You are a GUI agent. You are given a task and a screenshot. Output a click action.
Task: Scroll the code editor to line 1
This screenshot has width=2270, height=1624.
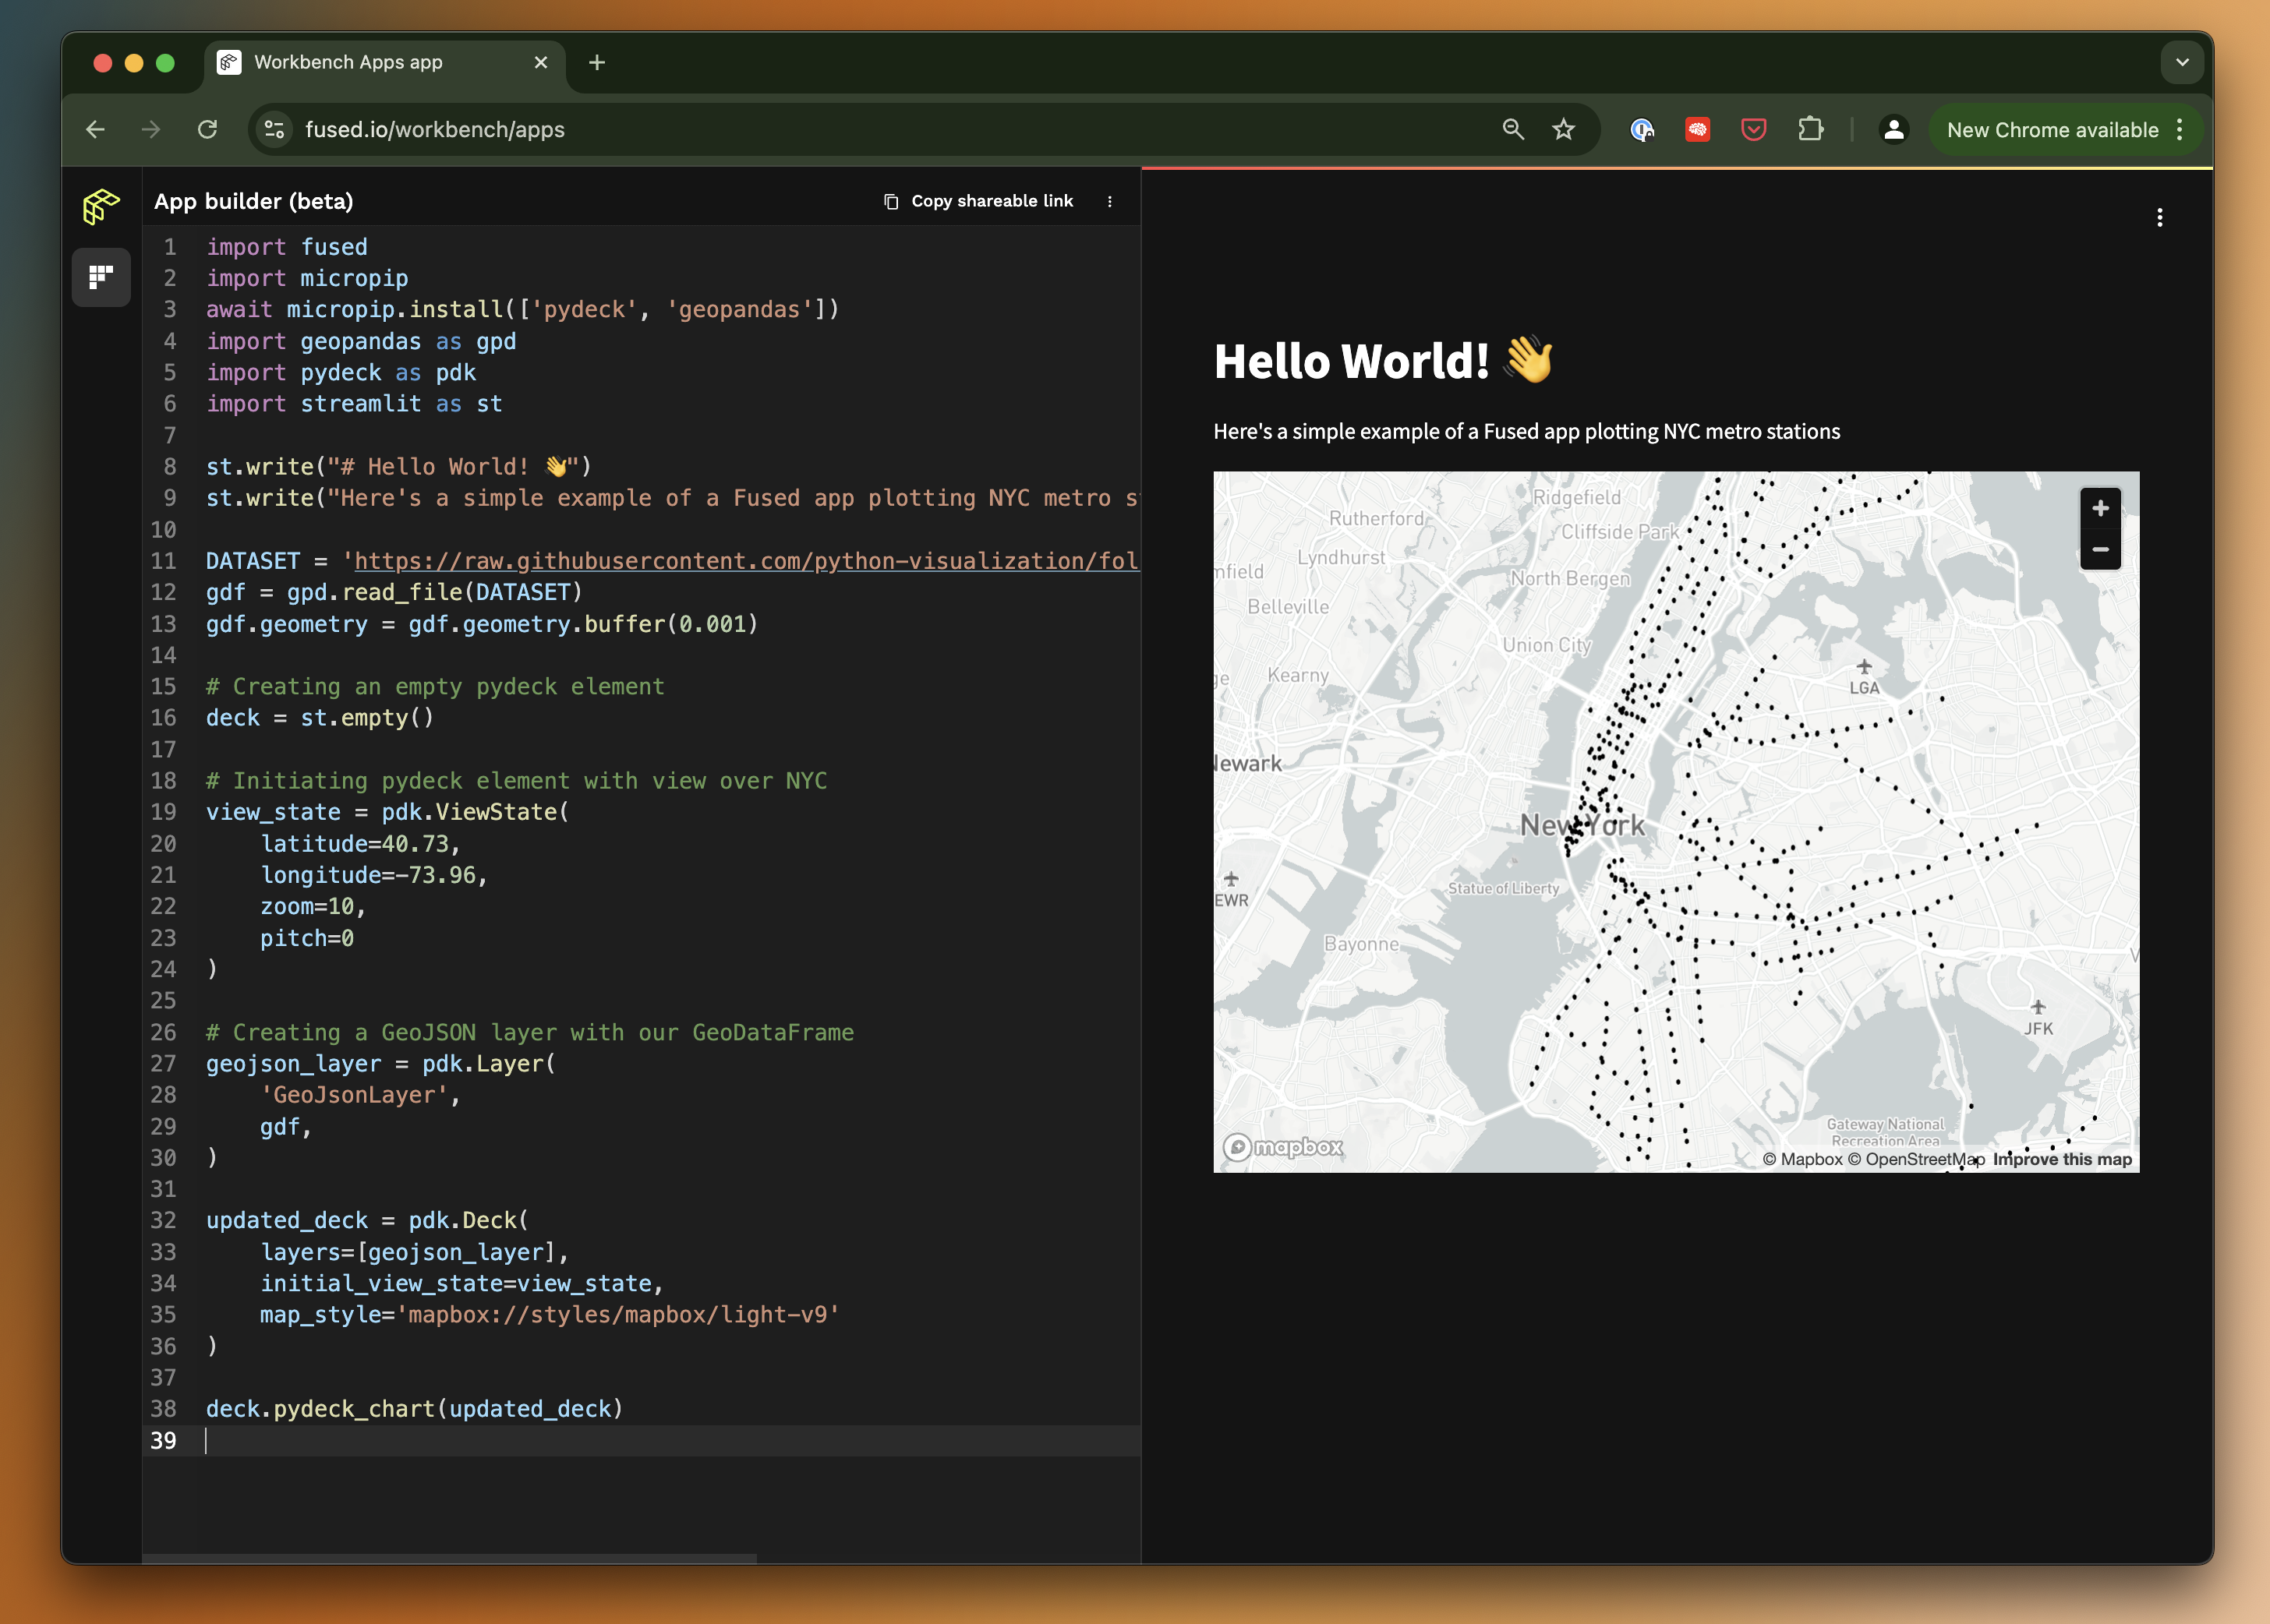tap(169, 245)
